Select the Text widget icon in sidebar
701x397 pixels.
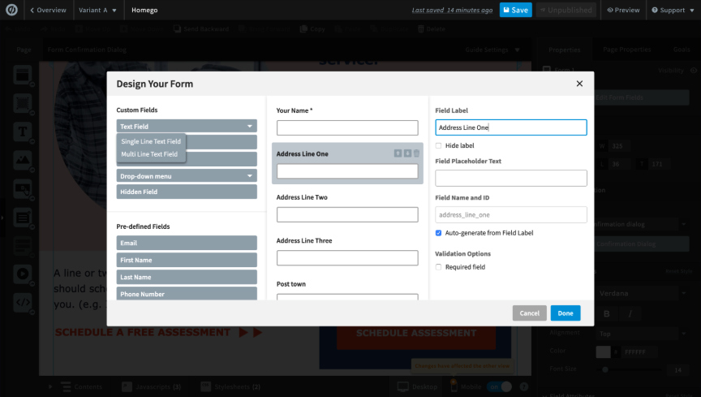click(x=23, y=132)
